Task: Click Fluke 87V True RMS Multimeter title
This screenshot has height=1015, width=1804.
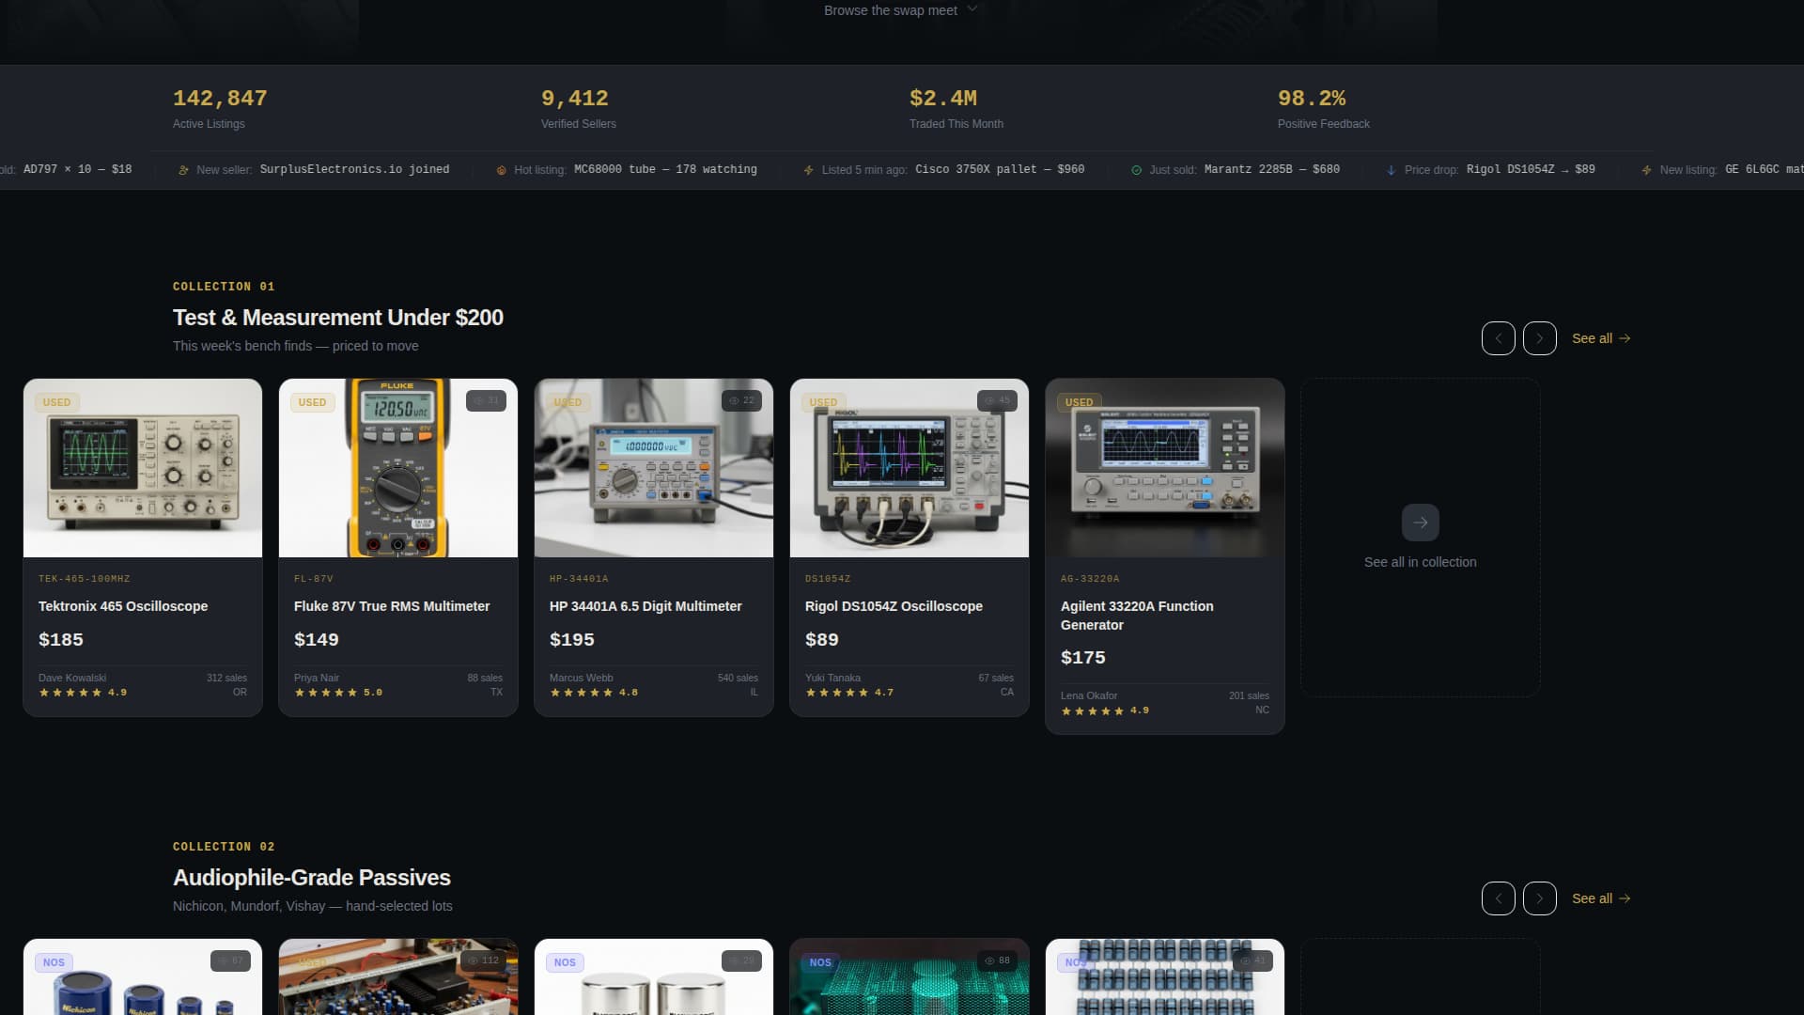Action: point(392,606)
